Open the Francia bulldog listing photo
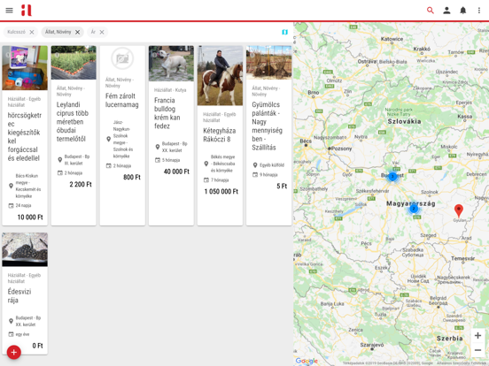This screenshot has width=489, height=366. point(171,64)
